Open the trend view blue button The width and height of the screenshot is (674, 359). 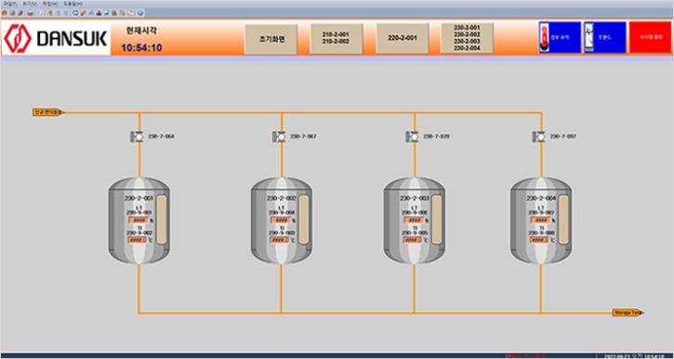click(x=604, y=37)
